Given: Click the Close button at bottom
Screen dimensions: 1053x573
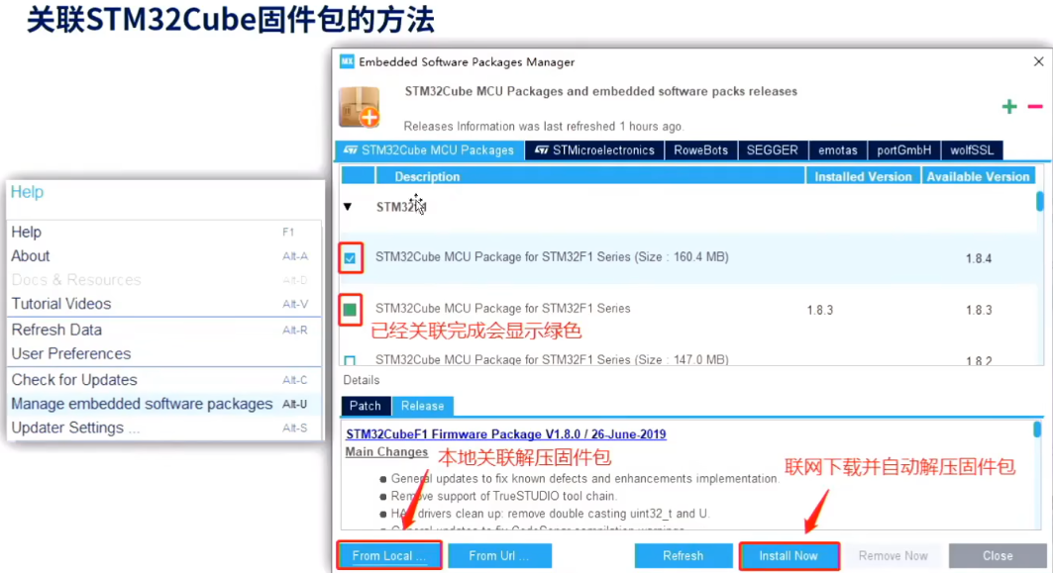Looking at the screenshot, I should [x=998, y=555].
